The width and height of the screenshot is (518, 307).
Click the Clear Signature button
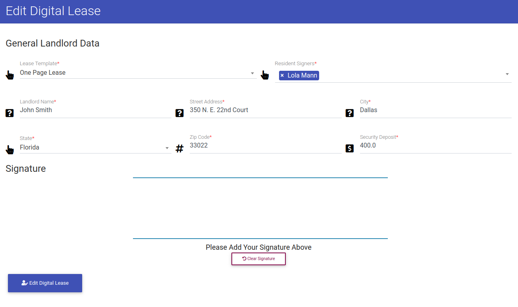click(258, 259)
